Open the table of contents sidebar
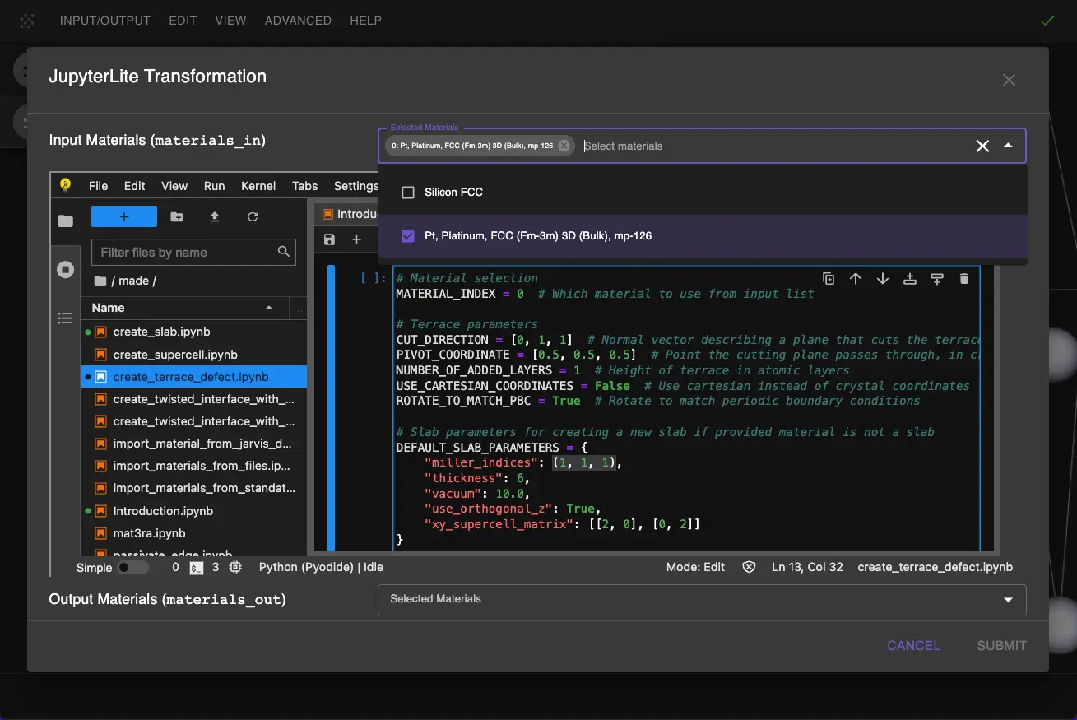This screenshot has width=1077, height=720. tap(66, 318)
